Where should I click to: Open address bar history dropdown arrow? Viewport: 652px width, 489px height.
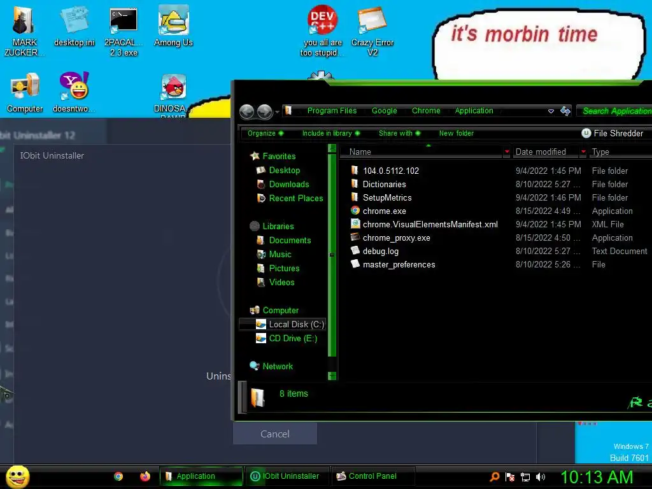pyautogui.click(x=551, y=111)
